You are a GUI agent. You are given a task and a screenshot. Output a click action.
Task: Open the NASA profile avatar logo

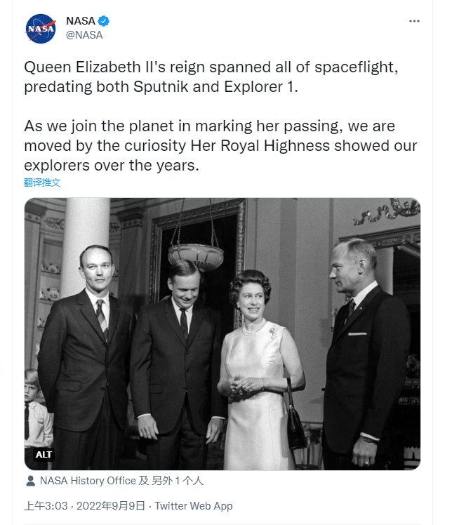tap(41, 29)
